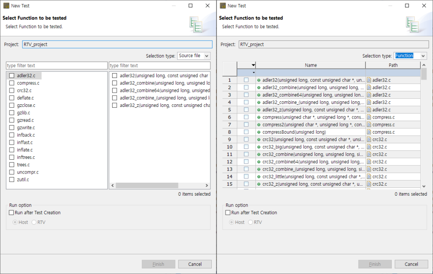
Task: Click file icon beside compress.c in row 6
Action: click(368, 117)
